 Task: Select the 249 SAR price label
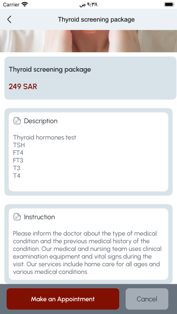coord(23,87)
